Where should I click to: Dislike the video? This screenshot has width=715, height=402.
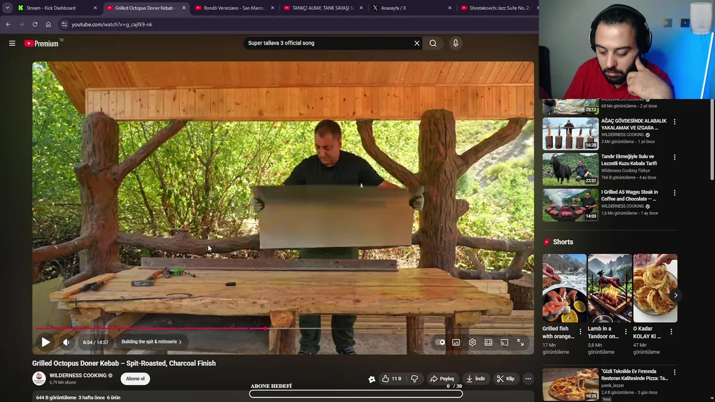pos(414,379)
